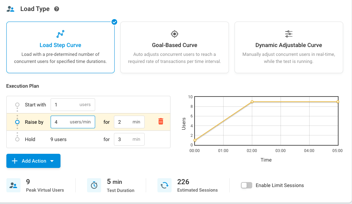Click the Load Type help question mark icon
The image size is (352, 204).
pyautogui.click(x=57, y=9)
